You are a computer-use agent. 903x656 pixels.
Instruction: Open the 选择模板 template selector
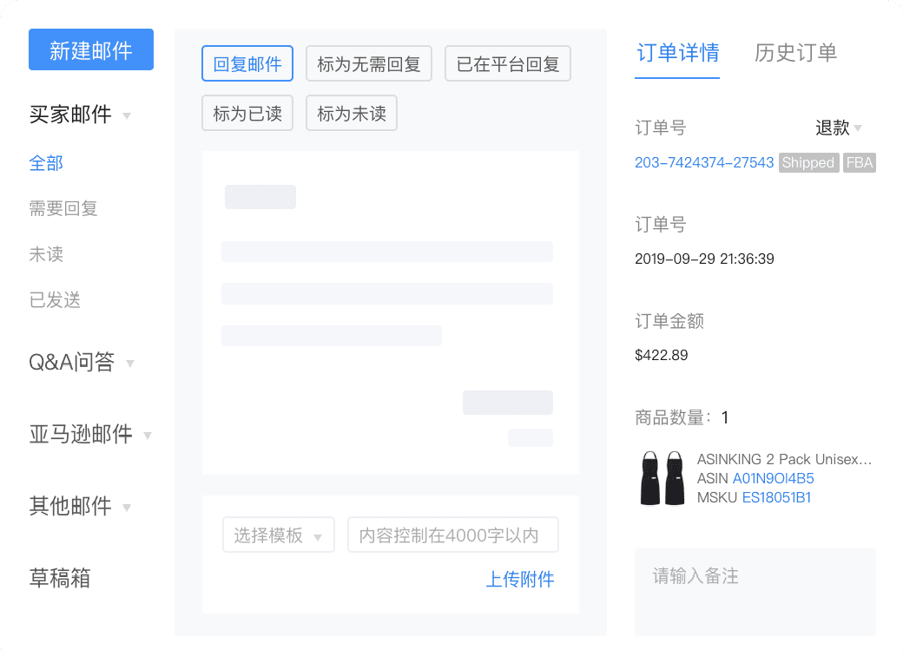[278, 535]
